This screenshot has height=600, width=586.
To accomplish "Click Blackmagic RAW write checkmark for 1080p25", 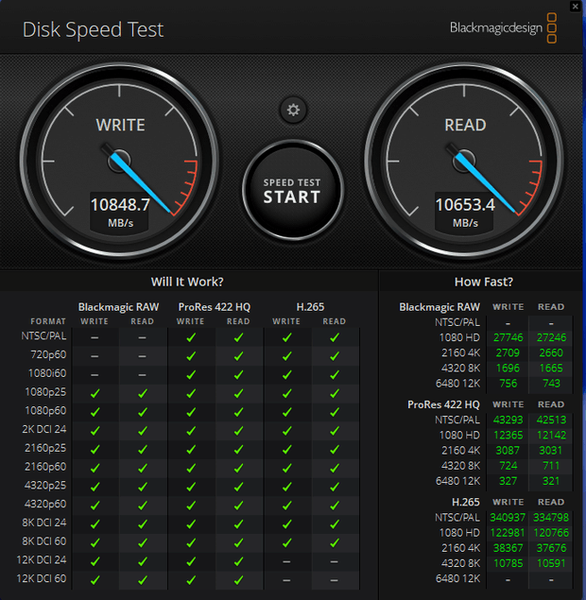I will (95, 393).
